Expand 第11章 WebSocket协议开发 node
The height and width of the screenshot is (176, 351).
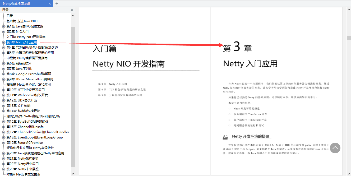tap(3, 95)
